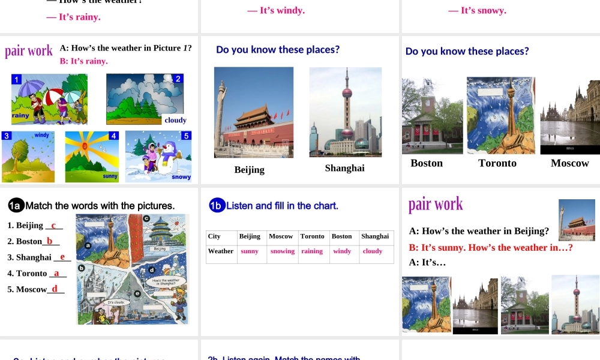
Task: Click the 'A: It's…' line
Action: coord(427,262)
